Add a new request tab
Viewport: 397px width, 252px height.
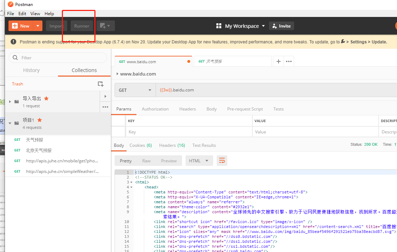[x=278, y=61]
